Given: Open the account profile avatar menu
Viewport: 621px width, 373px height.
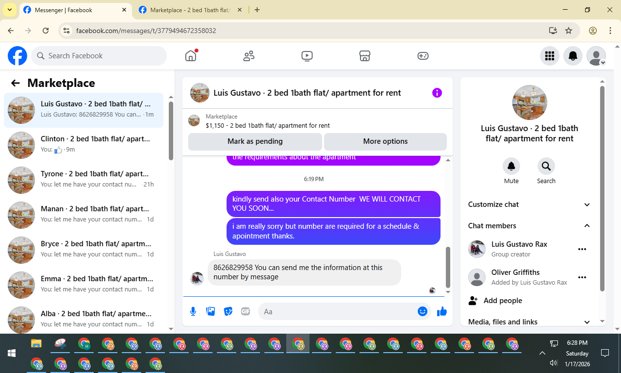Looking at the screenshot, I should (x=596, y=56).
